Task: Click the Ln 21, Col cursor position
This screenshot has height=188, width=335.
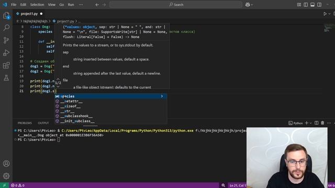Action: pos(238,185)
